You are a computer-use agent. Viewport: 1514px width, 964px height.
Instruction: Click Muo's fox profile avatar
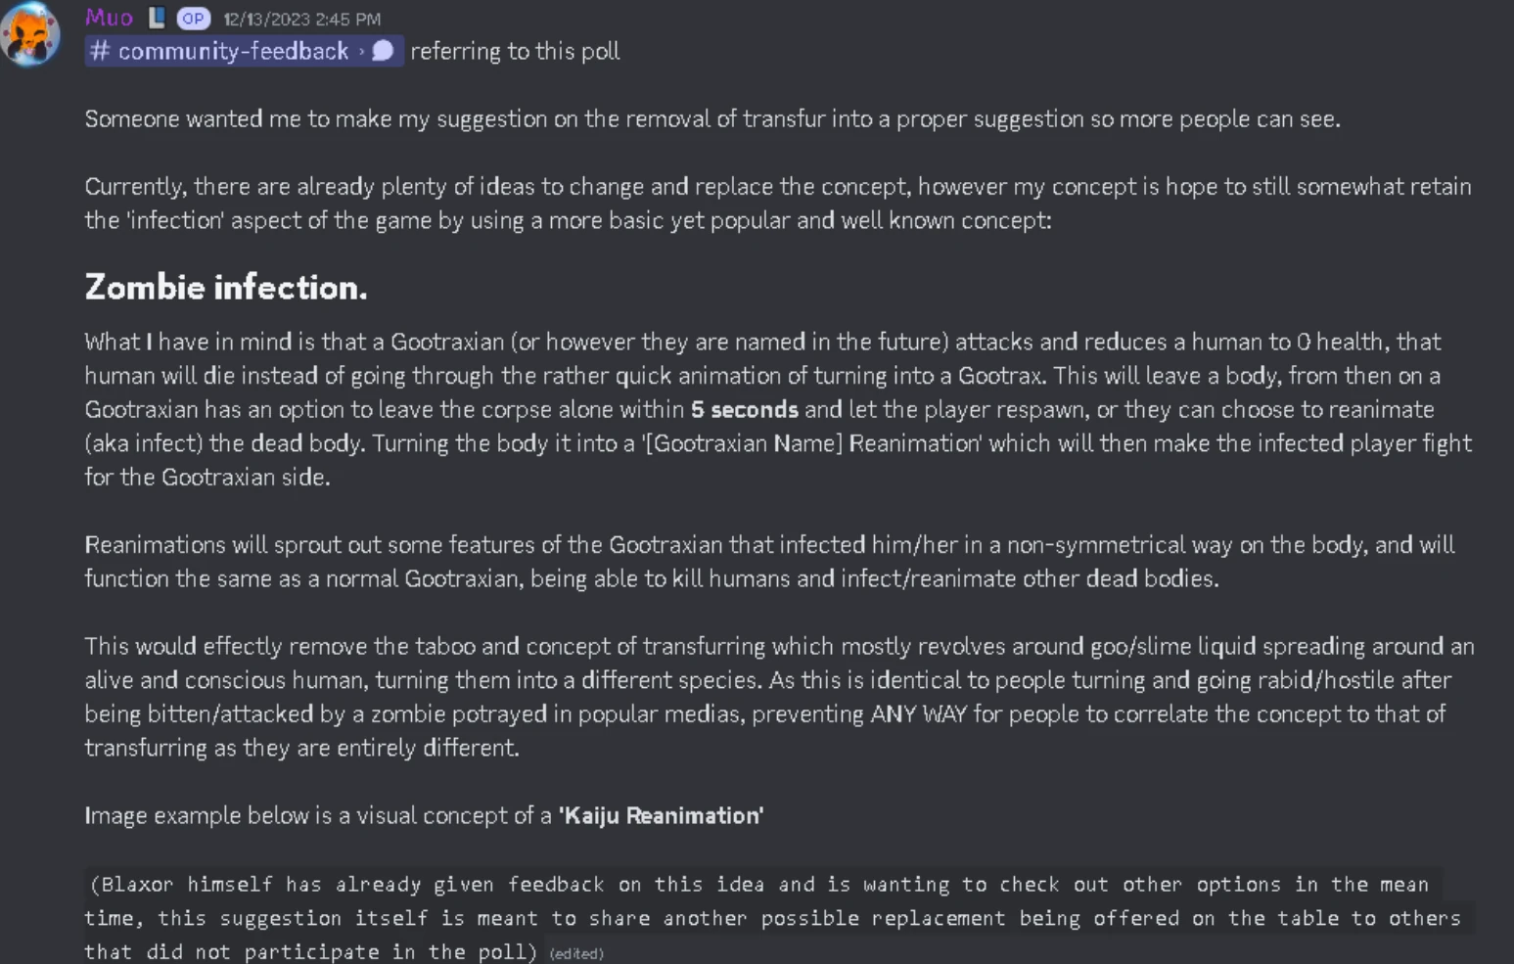(x=30, y=34)
